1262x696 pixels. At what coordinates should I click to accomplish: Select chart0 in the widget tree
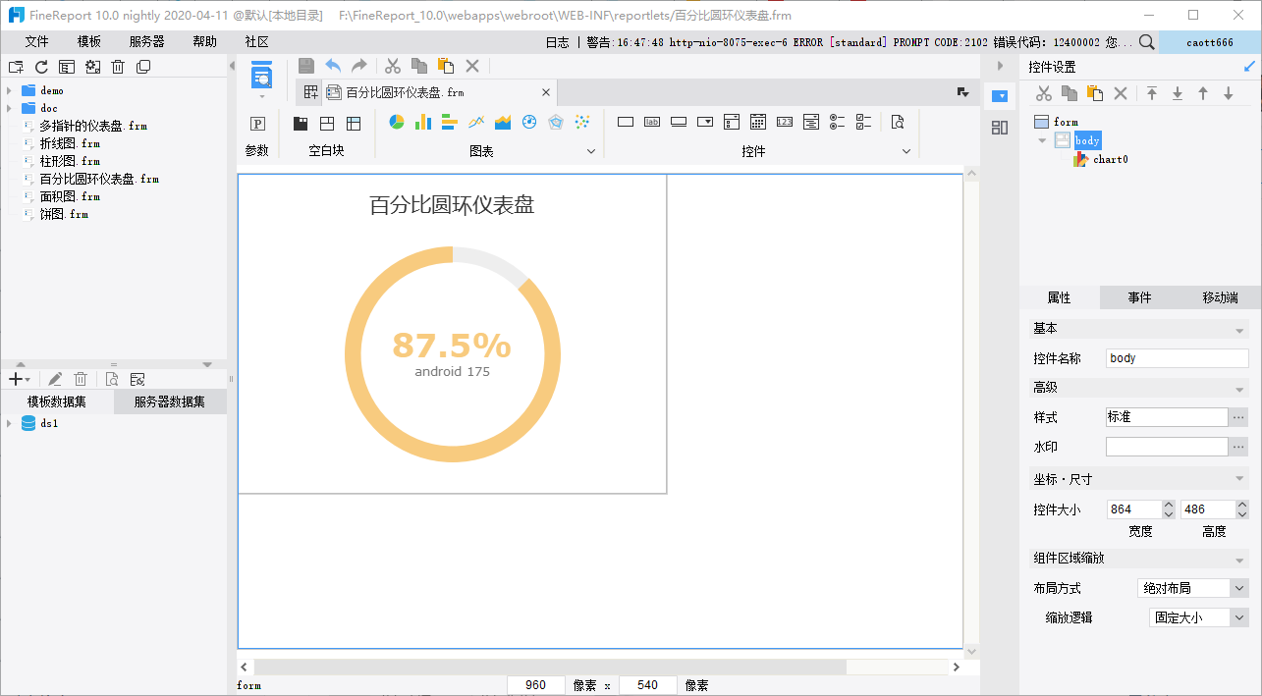[x=1110, y=159]
